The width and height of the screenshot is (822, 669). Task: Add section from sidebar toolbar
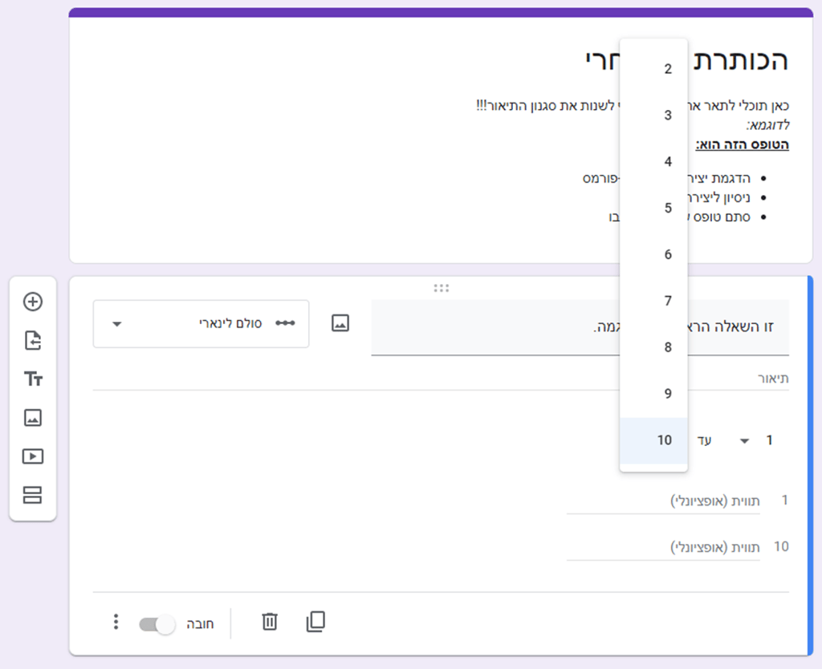33,495
